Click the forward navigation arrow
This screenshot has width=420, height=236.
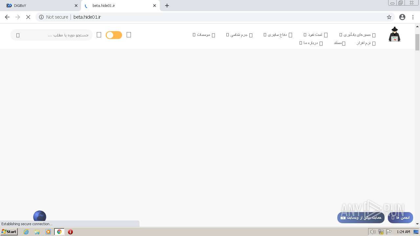pyautogui.click(x=18, y=17)
